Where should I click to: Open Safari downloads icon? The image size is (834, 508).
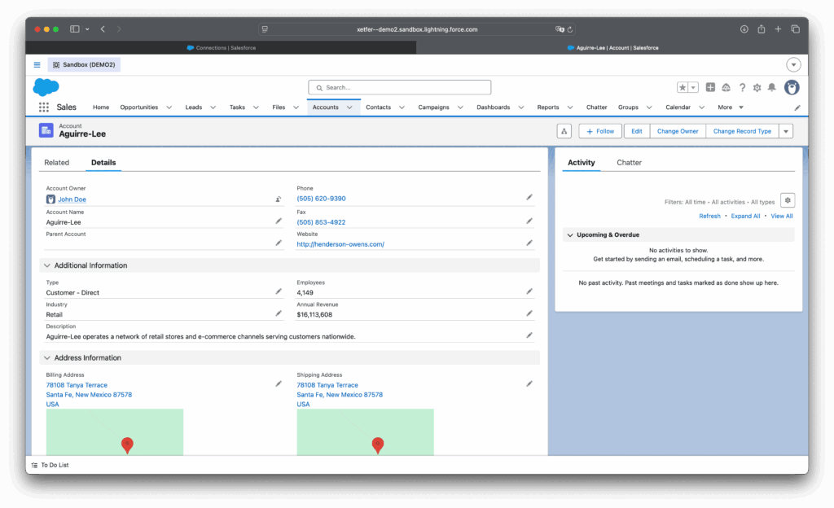click(x=744, y=29)
